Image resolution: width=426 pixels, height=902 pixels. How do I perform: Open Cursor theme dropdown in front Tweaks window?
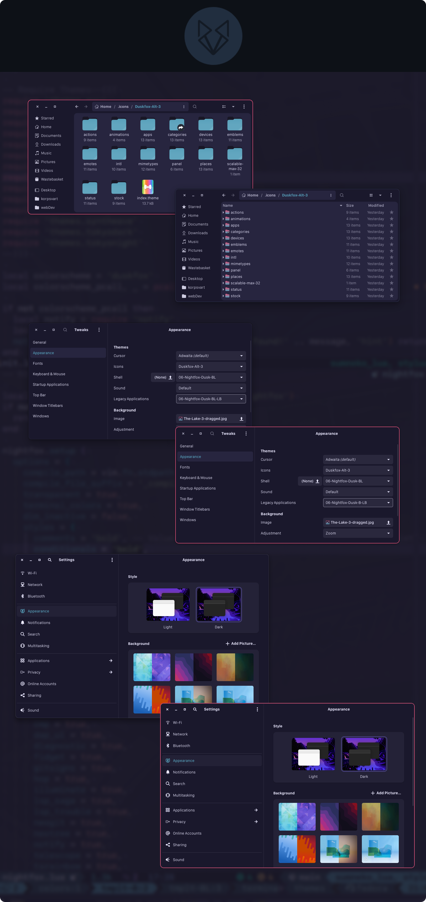358,459
